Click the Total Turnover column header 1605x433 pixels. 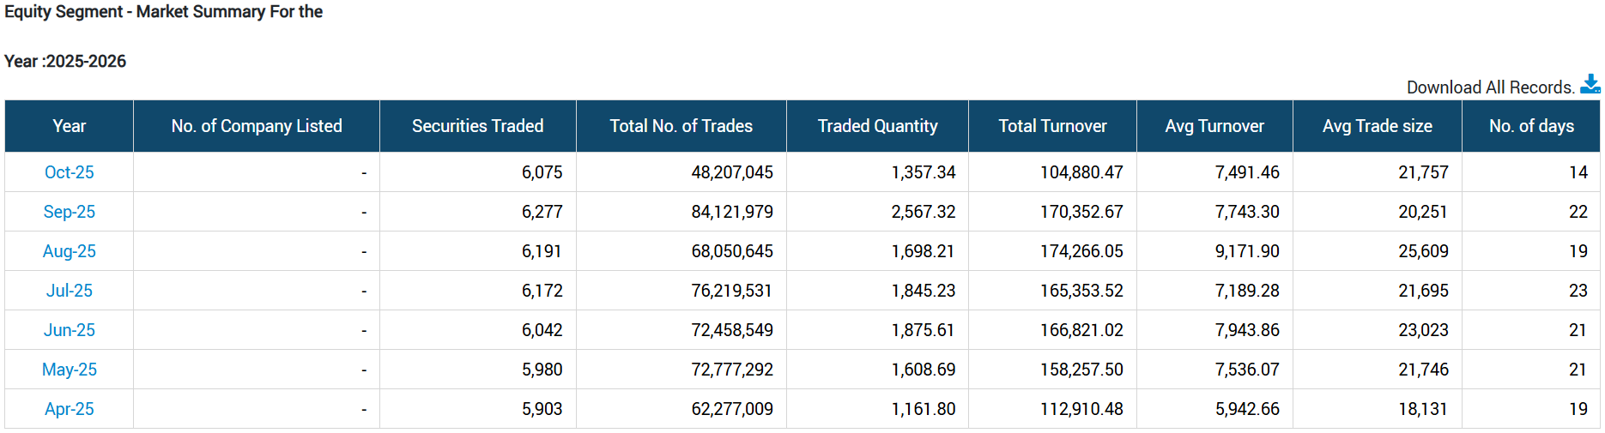(1052, 126)
